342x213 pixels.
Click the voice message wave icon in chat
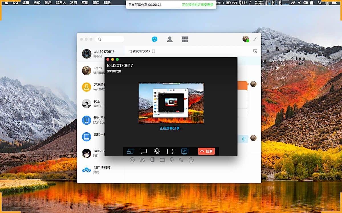244,139
